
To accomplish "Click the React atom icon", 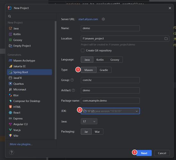I will pos(11,113).
